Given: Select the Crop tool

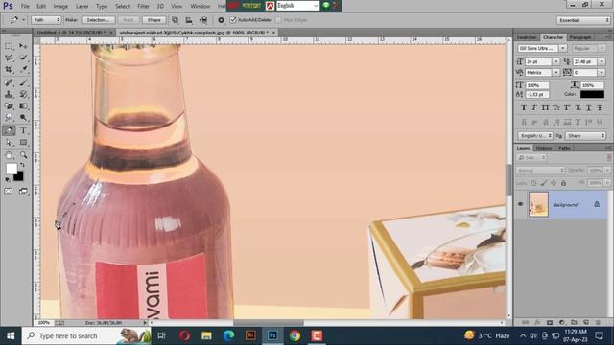Looking at the screenshot, I should pos(9,70).
